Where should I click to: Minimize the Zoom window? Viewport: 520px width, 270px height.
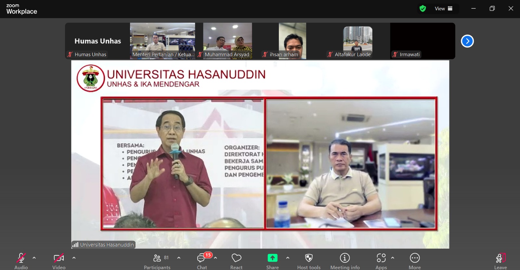(474, 8)
